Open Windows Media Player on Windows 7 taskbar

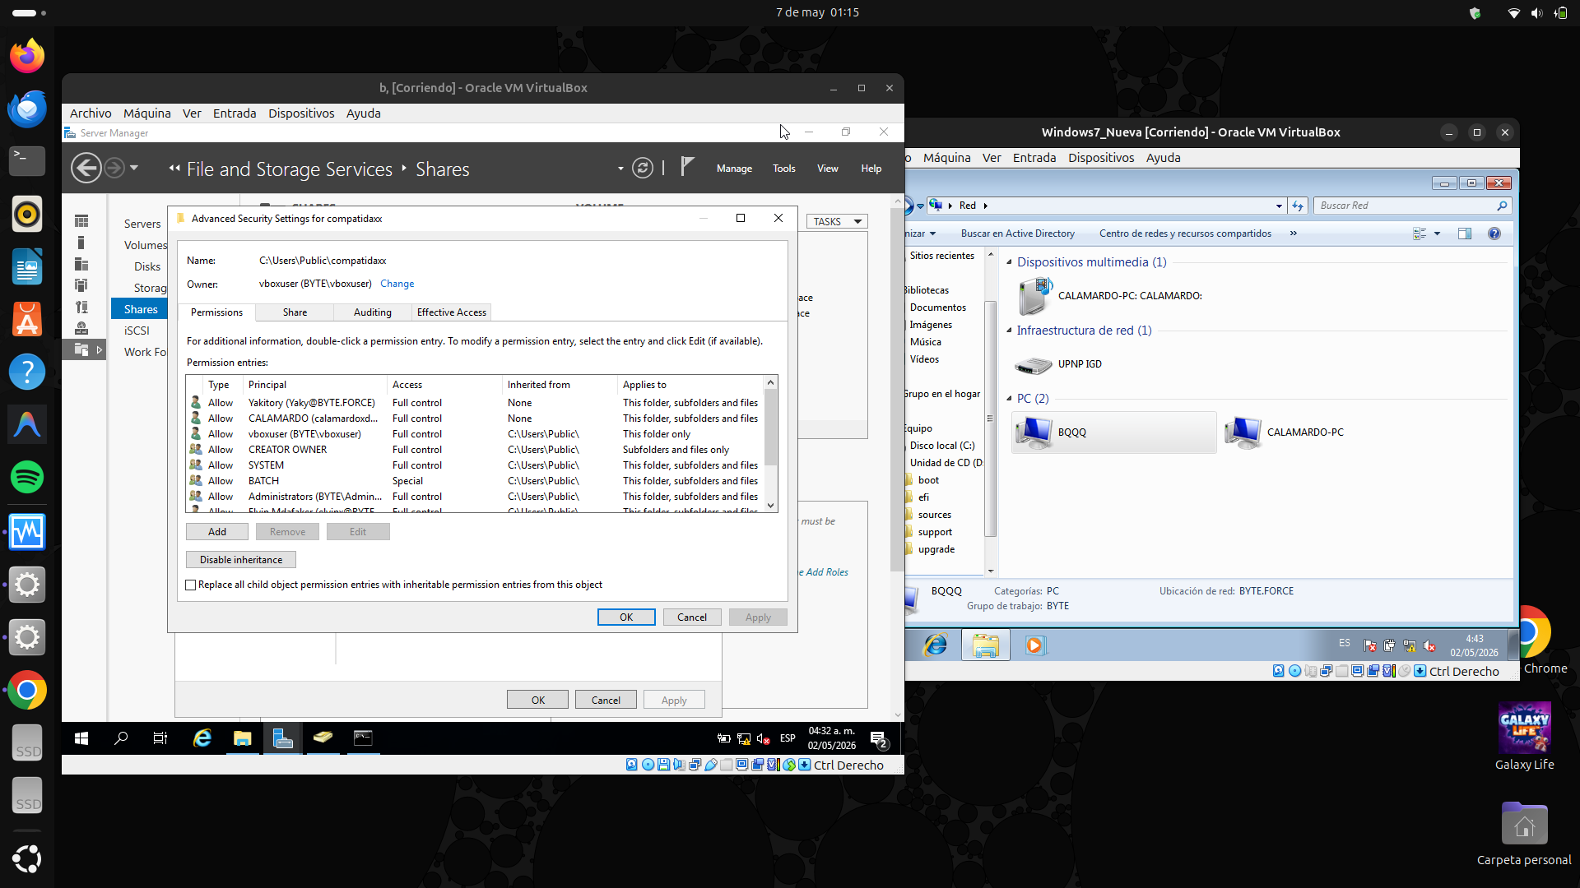point(1034,645)
